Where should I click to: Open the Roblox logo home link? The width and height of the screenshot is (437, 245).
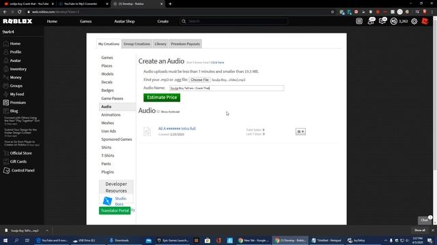point(18,21)
